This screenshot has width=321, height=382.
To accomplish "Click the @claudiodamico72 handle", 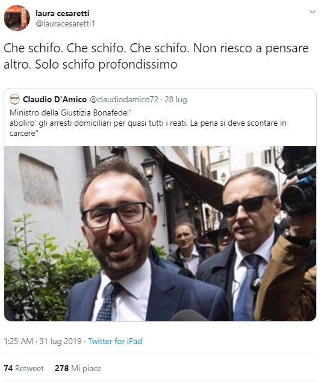I will click(124, 99).
